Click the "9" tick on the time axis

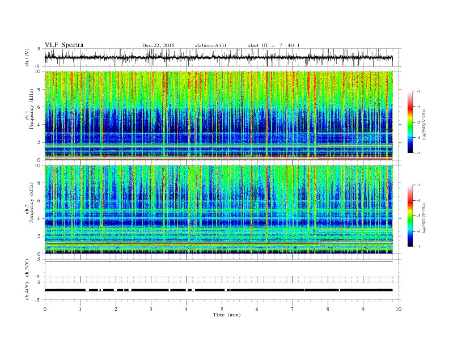tap(363, 309)
